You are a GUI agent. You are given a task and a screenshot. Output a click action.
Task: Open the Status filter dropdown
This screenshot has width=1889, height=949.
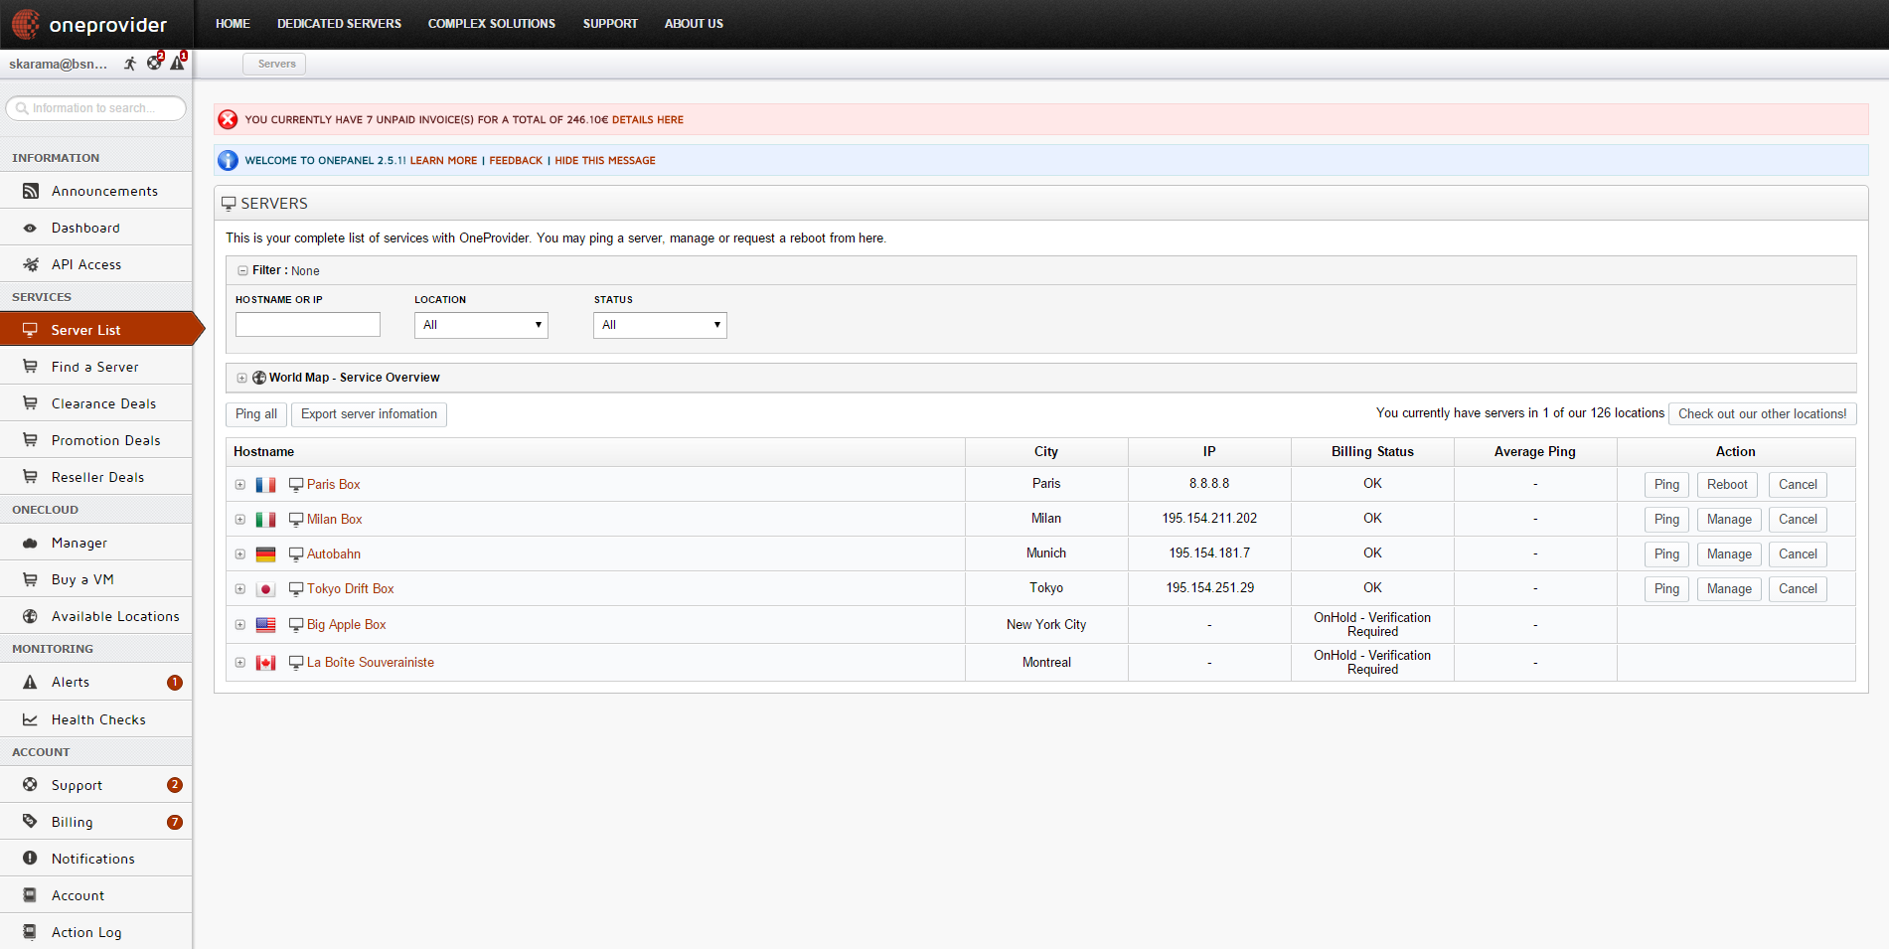point(660,325)
